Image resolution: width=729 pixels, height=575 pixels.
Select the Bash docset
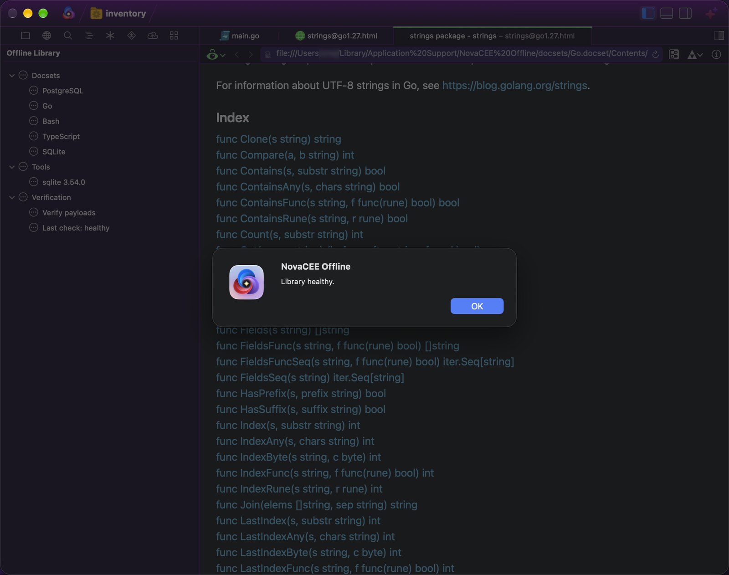point(51,121)
